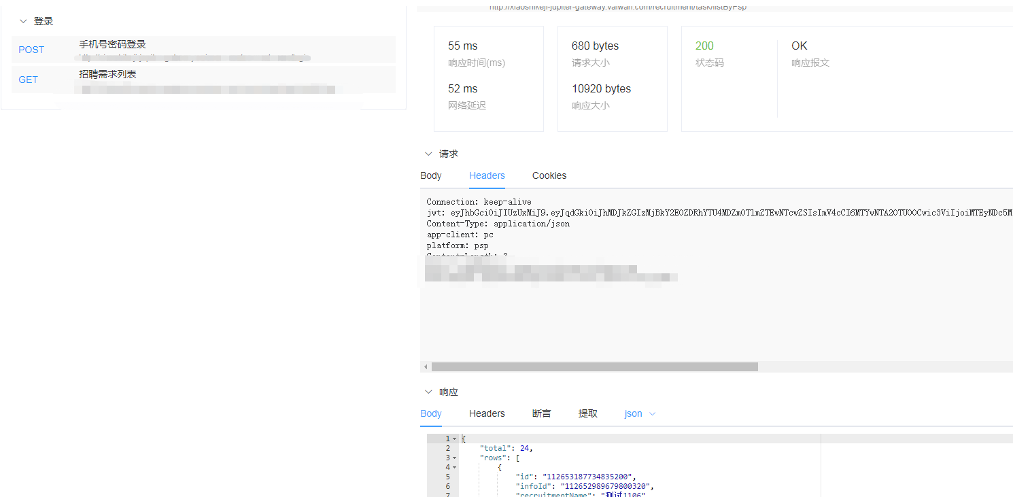1013x497 pixels.
Task: Switch to the request Body tab
Action: click(x=431, y=175)
